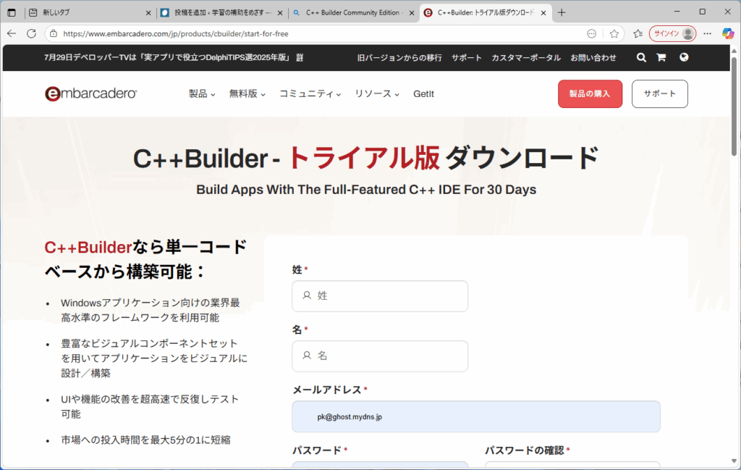Close the active C++Builder トライアル版 tab
741x470 pixels.
click(543, 13)
